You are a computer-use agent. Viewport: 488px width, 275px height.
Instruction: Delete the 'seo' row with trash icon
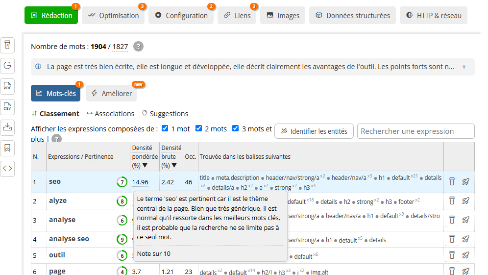click(x=452, y=181)
